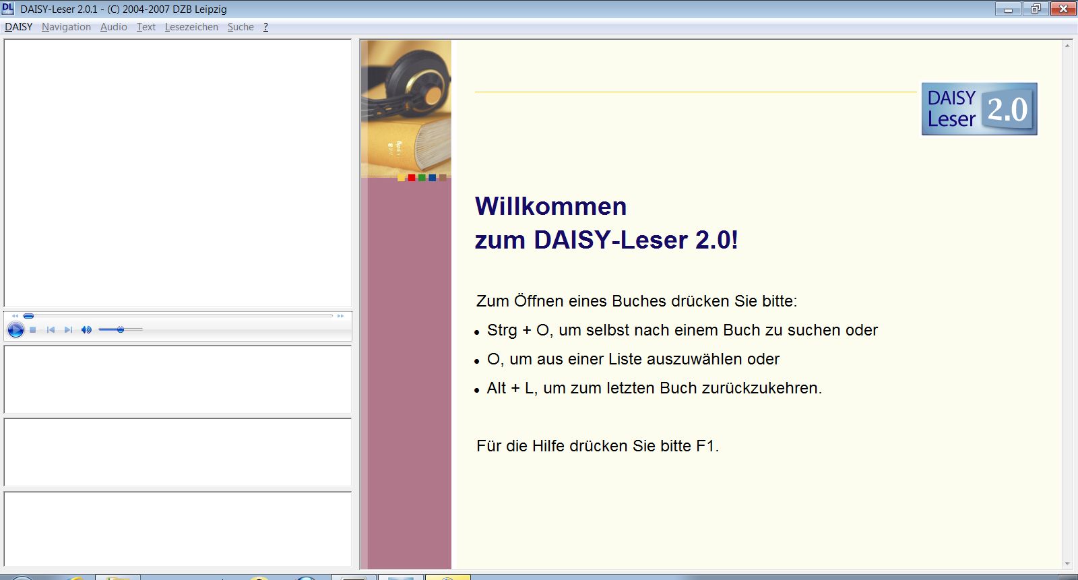Image resolution: width=1078 pixels, height=580 pixels.
Task: Open the DAISY menu
Action: (19, 27)
